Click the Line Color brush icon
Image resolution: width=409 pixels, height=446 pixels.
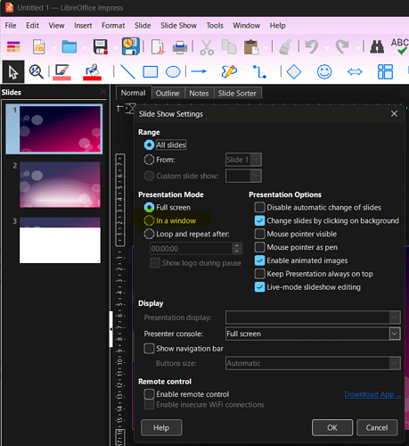61,72
